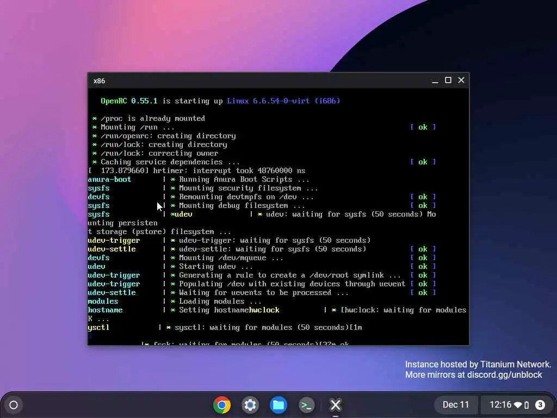Launch Files app from the shelf
Viewport: 557px width, 418px height.
[x=278, y=405]
